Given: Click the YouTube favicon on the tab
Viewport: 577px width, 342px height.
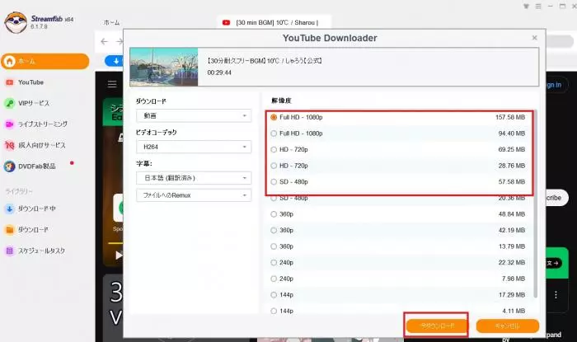Looking at the screenshot, I should [x=227, y=22].
